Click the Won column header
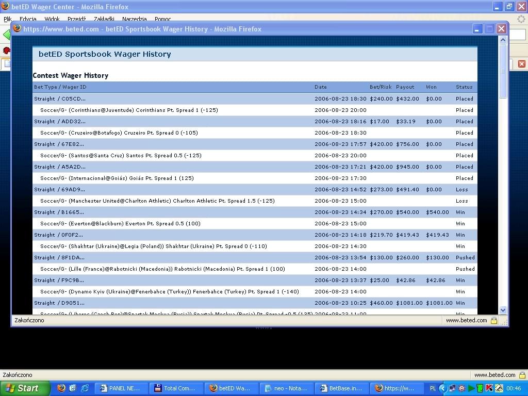The height and width of the screenshot is (396, 528). tap(431, 87)
